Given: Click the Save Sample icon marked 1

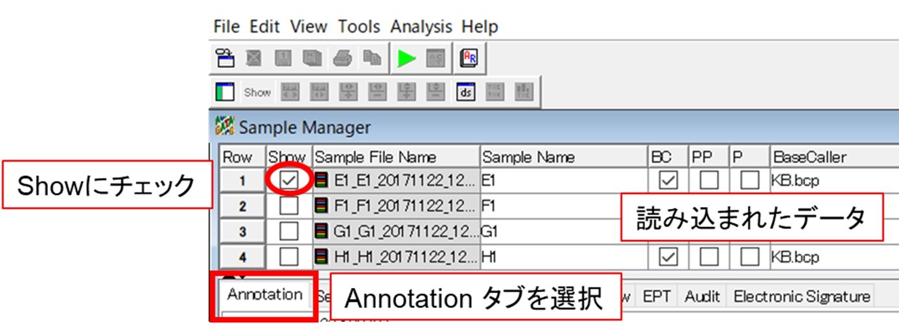Looking at the screenshot, I should click(283, 58).
